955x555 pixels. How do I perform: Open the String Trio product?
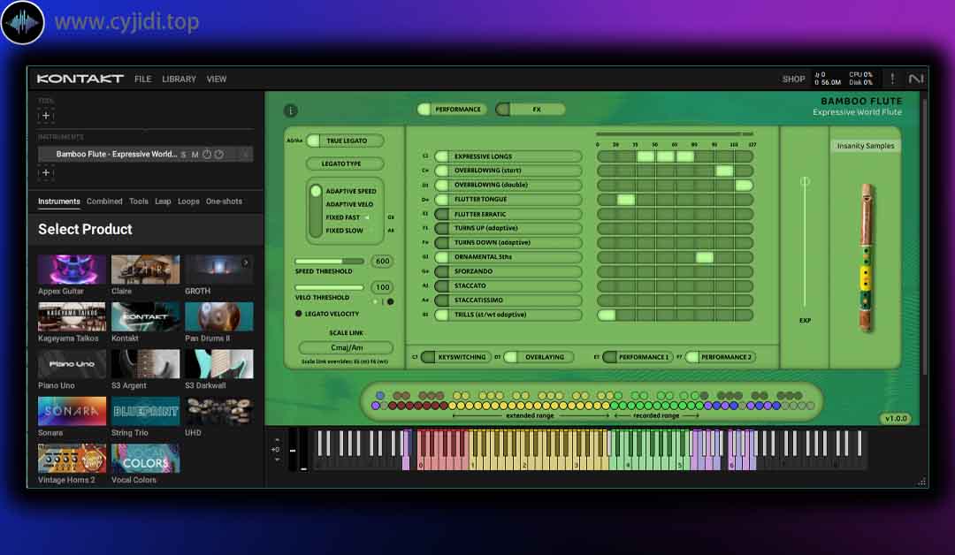[x=146, y=411]
